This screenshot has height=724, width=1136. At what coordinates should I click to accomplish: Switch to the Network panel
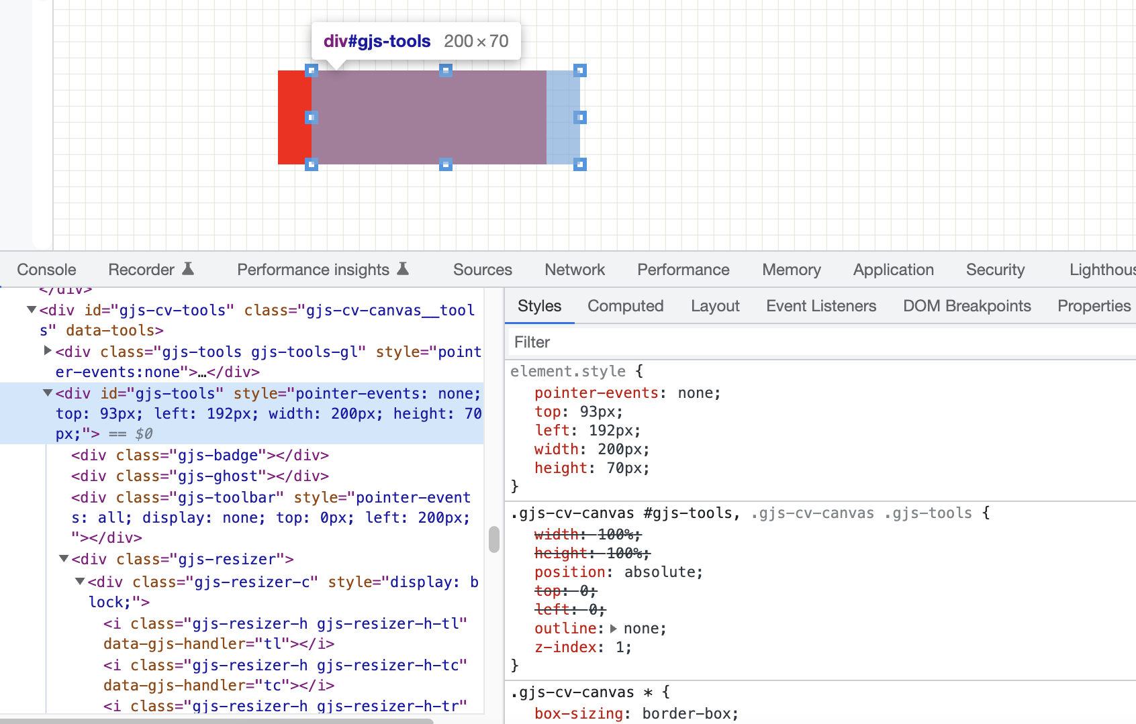[x=574, y=269]
